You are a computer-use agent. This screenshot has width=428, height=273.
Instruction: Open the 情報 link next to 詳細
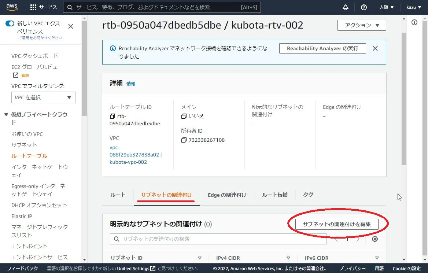(x=131, y=84)
